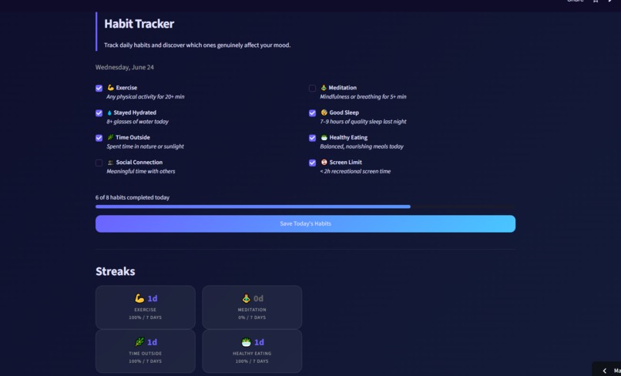
Task: Uncheck the Good Sleep checkbox
Action: click(x=313, y=113)
